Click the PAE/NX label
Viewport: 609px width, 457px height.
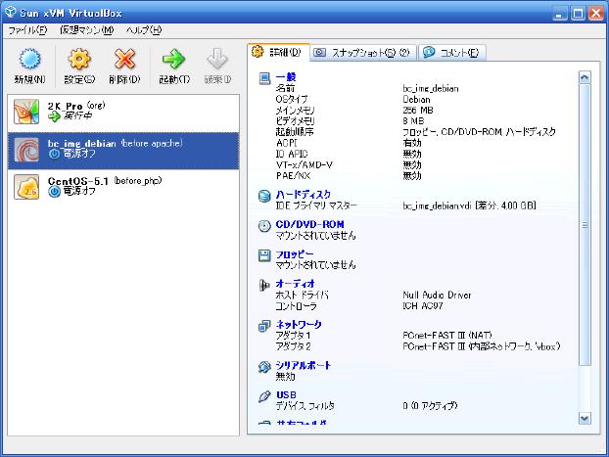(x=293, y=176)
